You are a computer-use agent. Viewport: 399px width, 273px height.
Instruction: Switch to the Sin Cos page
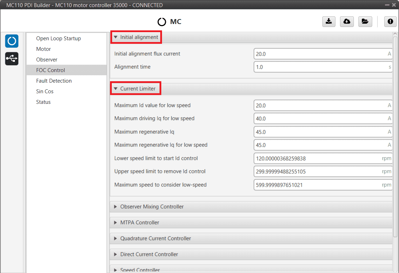pyautogui.click(x=66, y=91)
